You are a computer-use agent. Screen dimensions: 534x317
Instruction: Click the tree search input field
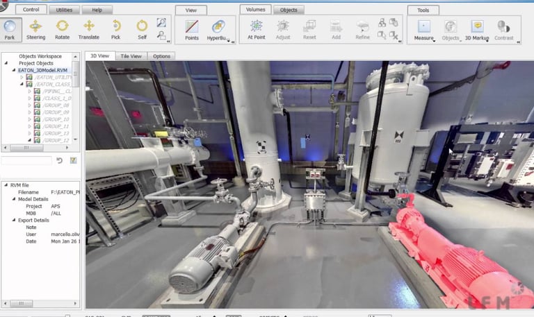pyautogui.click(x=26, y=160)
